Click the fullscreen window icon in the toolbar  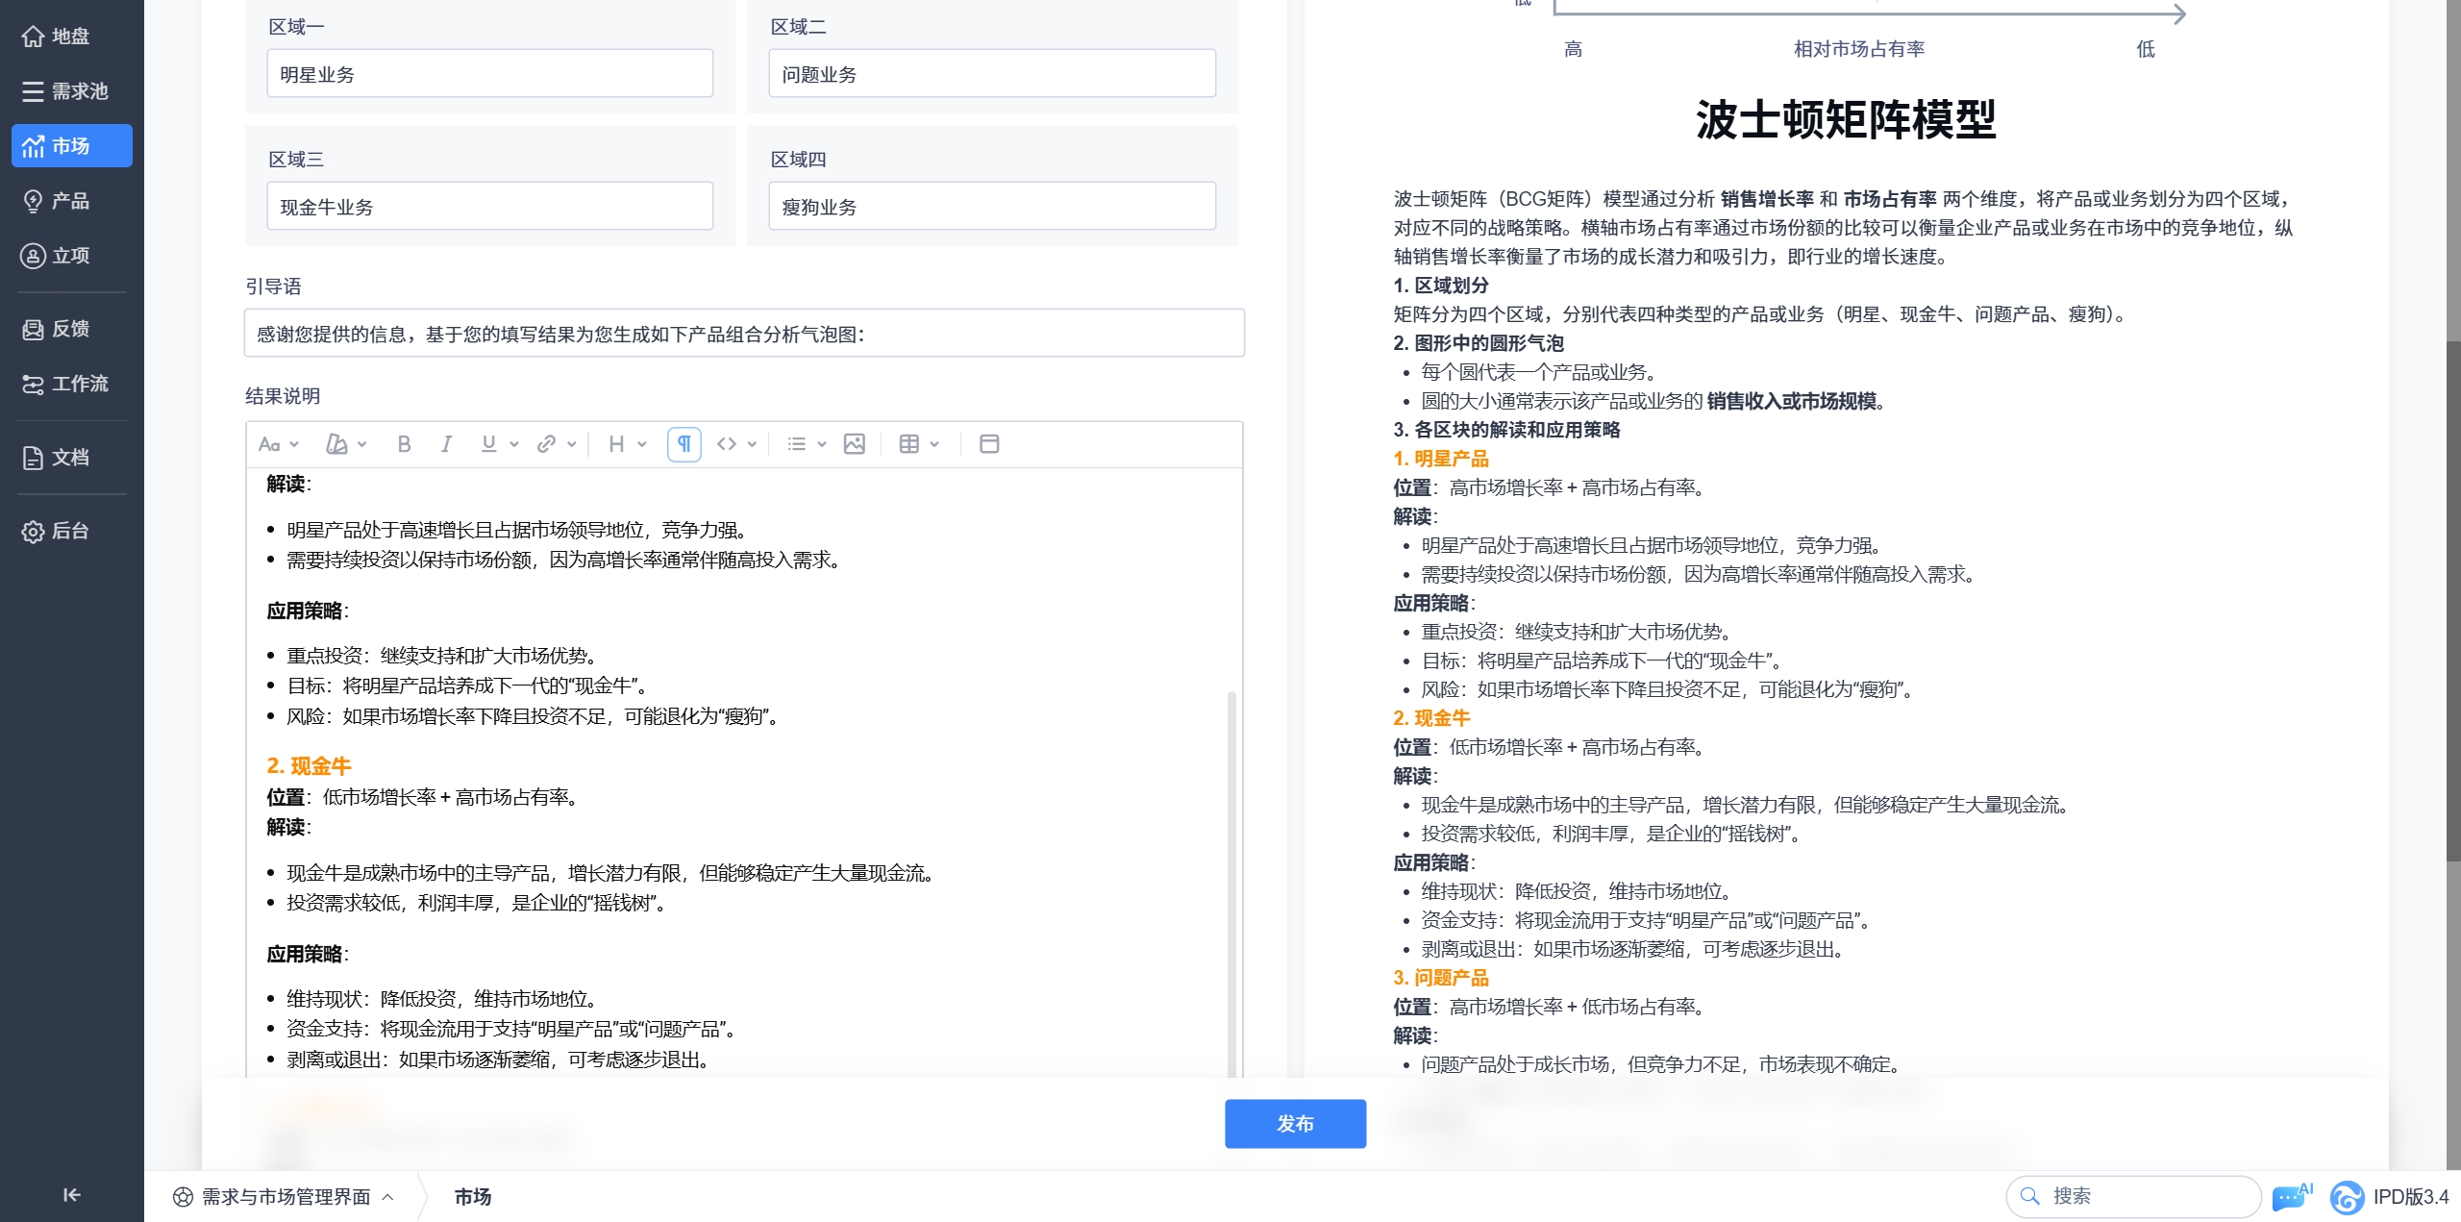click(x=988, y=444)
